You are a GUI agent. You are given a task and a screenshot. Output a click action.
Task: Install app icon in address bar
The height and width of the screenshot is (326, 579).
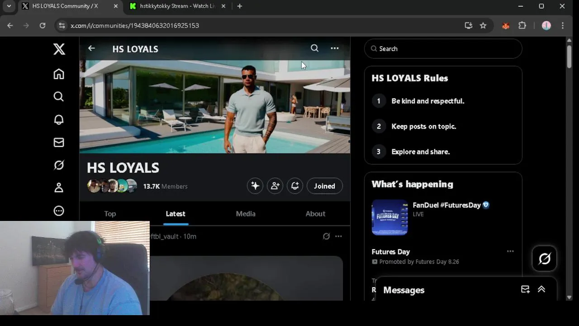pos(469,26)
